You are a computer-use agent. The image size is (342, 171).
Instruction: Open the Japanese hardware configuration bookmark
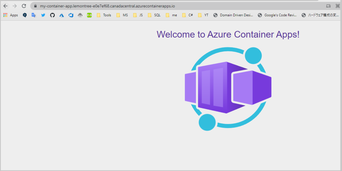coord(320,15)
